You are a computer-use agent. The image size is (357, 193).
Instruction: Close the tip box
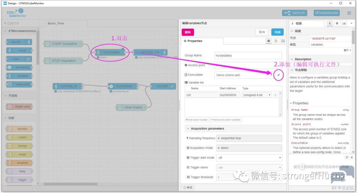coord(352,157)
